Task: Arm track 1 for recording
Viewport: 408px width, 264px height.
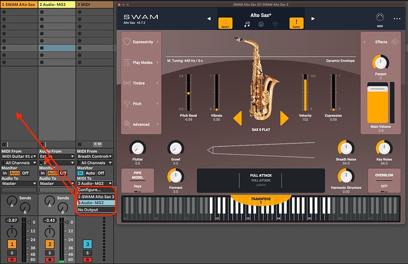Action: click(x=12, y=260)
